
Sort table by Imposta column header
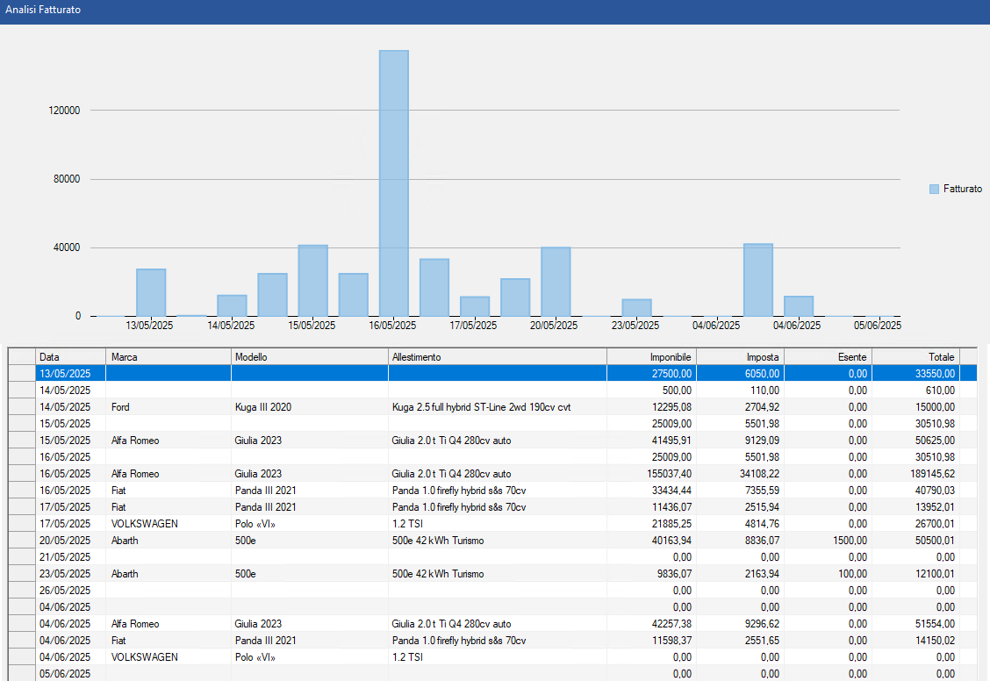(740, 357)
